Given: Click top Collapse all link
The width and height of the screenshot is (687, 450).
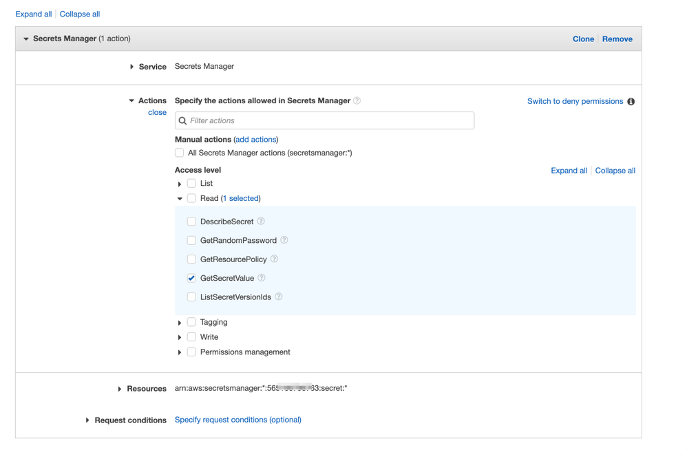Looking at the screenshot, I should [80, 14].
